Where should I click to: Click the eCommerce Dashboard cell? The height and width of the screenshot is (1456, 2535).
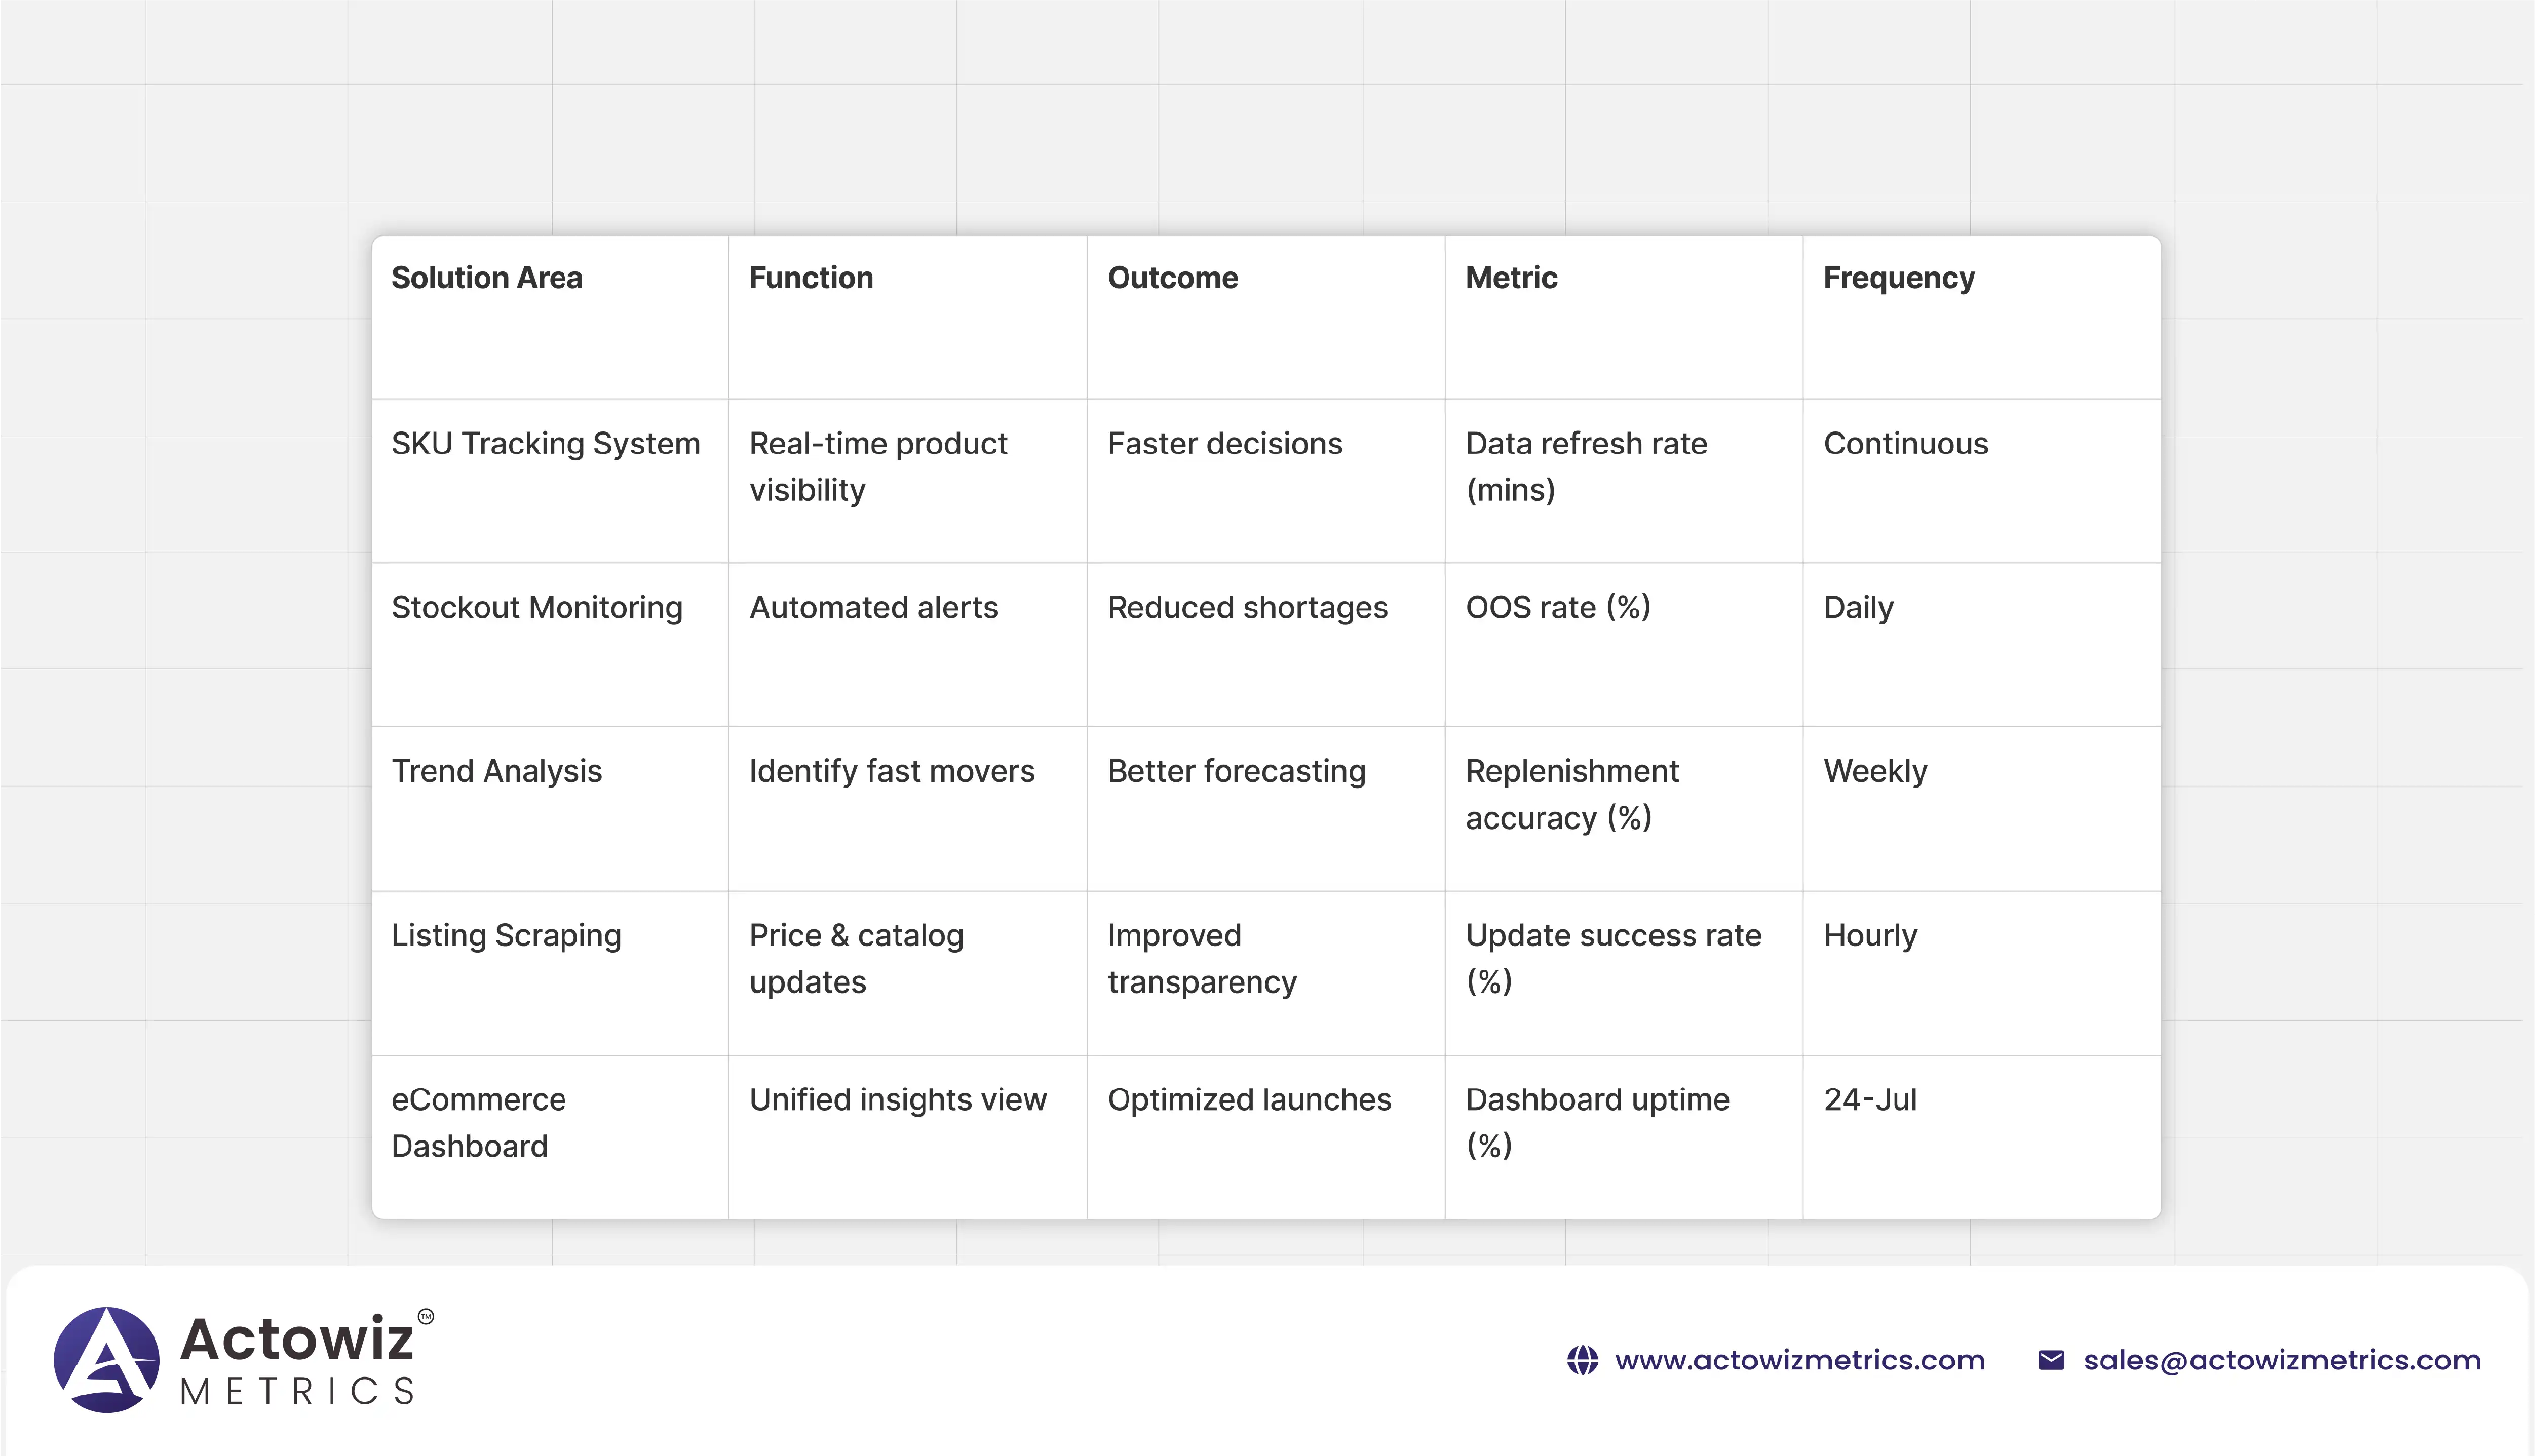click(478, 1122)
